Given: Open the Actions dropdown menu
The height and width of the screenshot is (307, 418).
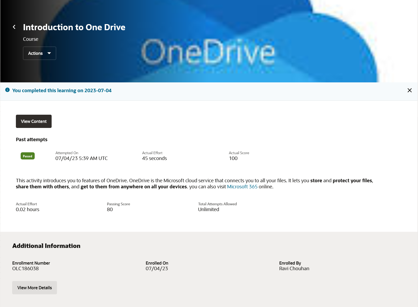Looking at the screenshot, I should tap(39, 53).
